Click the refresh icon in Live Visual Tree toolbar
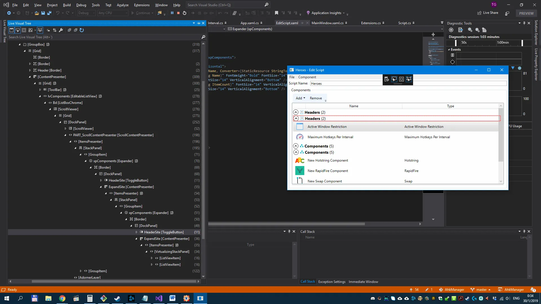Viewport: 541px width, 304px height. tap(82, 30)
